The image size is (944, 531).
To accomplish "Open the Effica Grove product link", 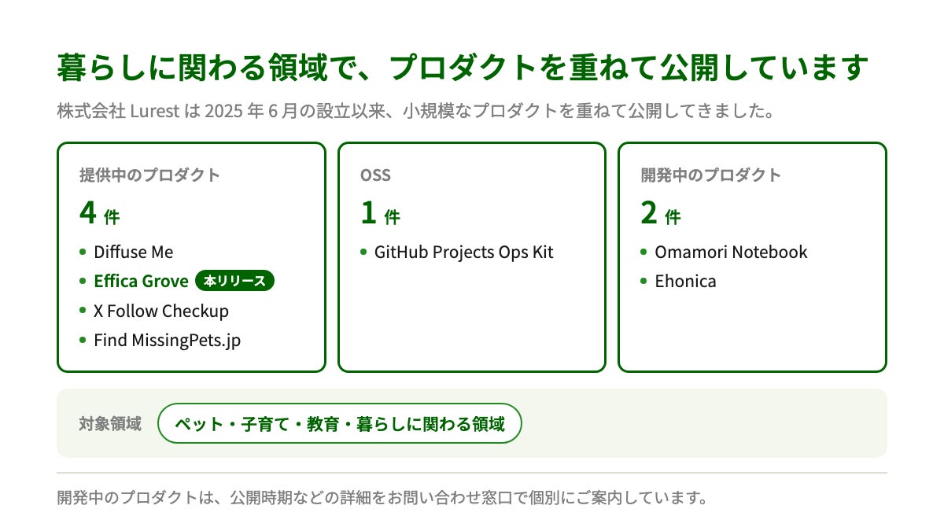I will (141, 281).
